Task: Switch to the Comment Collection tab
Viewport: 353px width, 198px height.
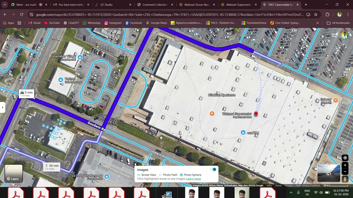Action: 155,5
